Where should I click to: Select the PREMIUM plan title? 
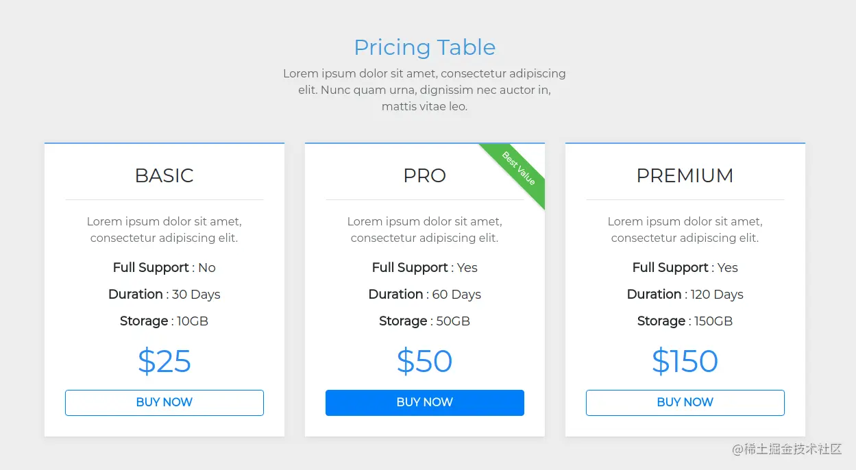685,175
